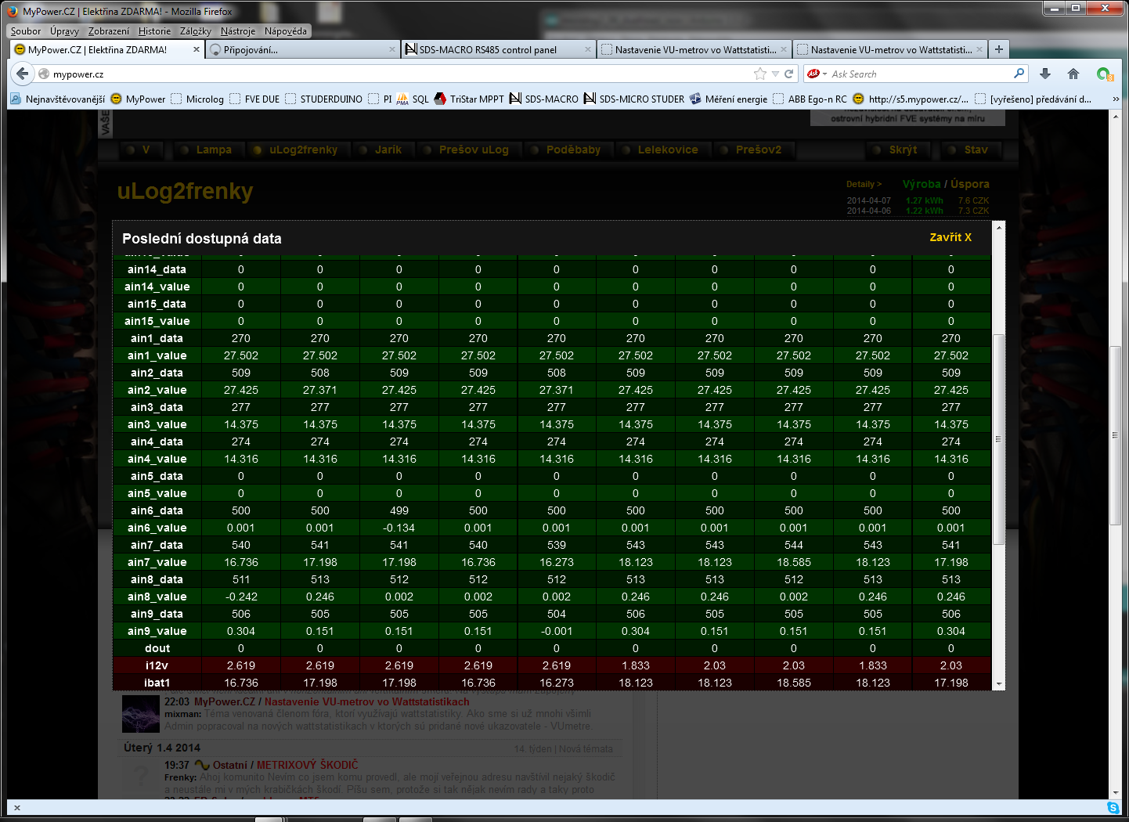Click the data table vertical scrollbar
The width and height of the screenshot is (1129, 822).
point(997,438)
